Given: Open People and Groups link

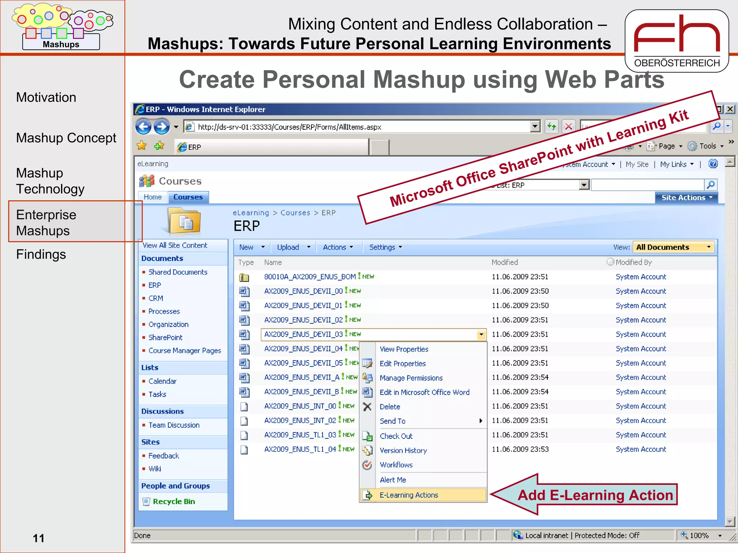Looking at the screenshot, I should click(x=175, y=486).
